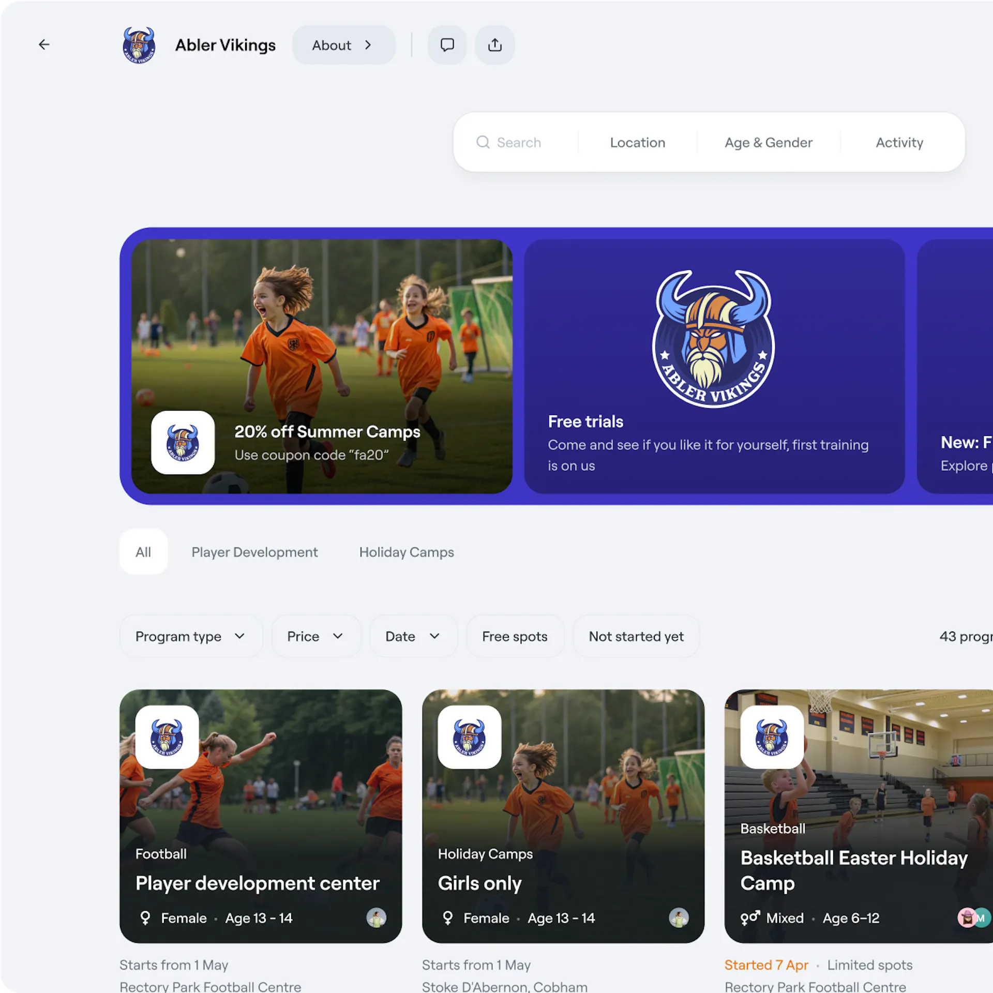Click the back arrow icon
The height and width of the screenshot is (993, 993).
(44, 45)
